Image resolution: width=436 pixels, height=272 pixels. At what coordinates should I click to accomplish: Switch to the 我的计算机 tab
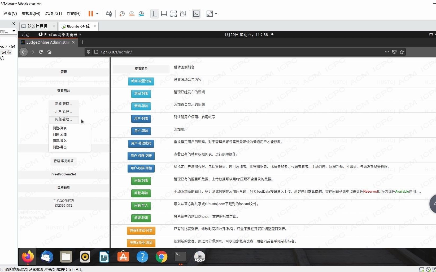(x=37, y=26)
